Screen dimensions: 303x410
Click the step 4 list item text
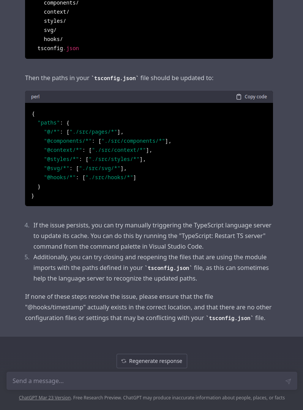click(152, 236)
